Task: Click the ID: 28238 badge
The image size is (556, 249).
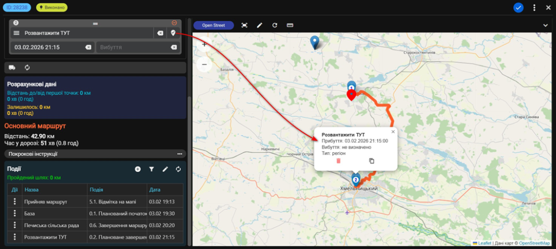Action: (x=17, y=7)
